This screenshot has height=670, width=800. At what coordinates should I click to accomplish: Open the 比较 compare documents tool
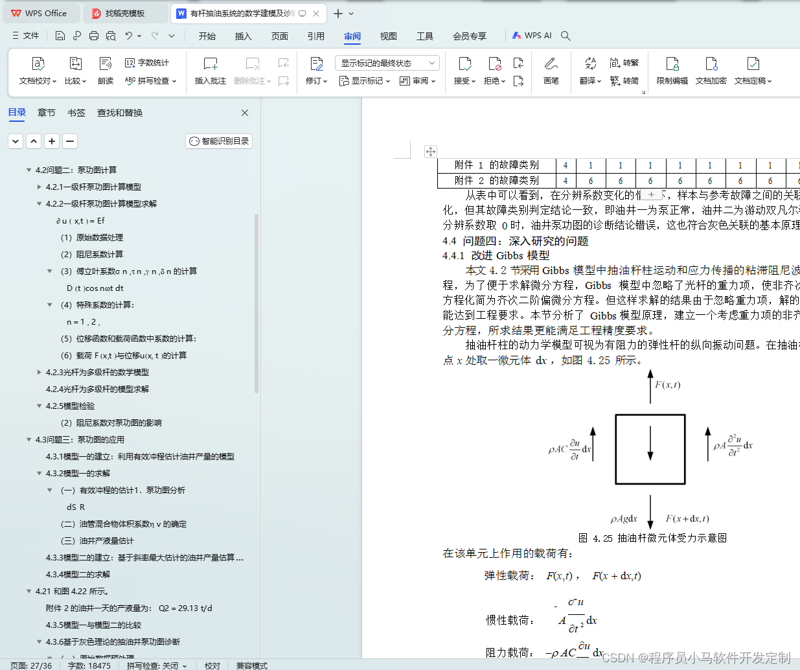75,71
